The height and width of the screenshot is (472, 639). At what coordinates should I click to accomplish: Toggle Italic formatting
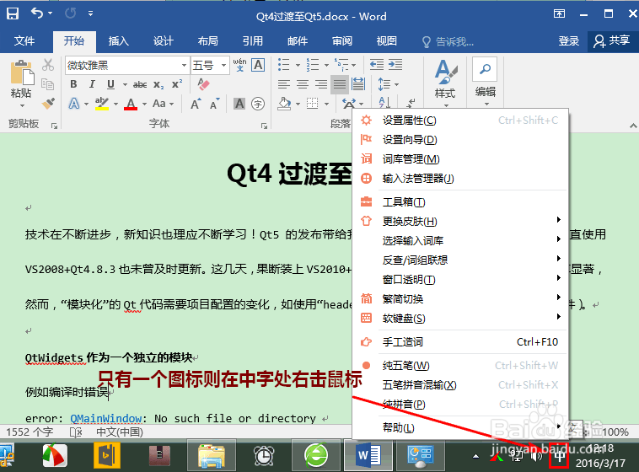click(x=92, y=84)
